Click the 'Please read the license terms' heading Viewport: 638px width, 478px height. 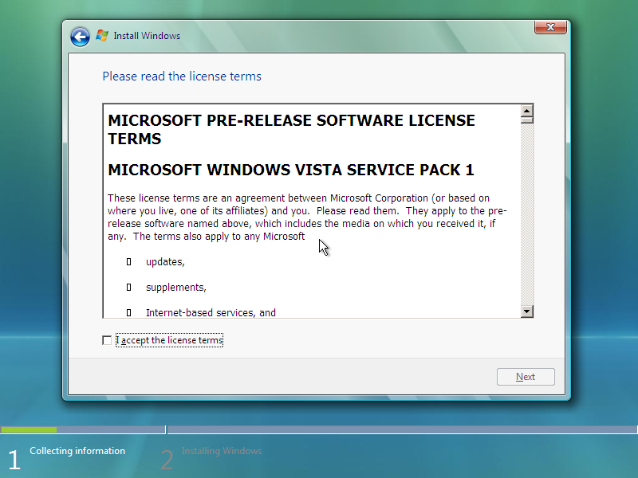[x=181, y=76]
